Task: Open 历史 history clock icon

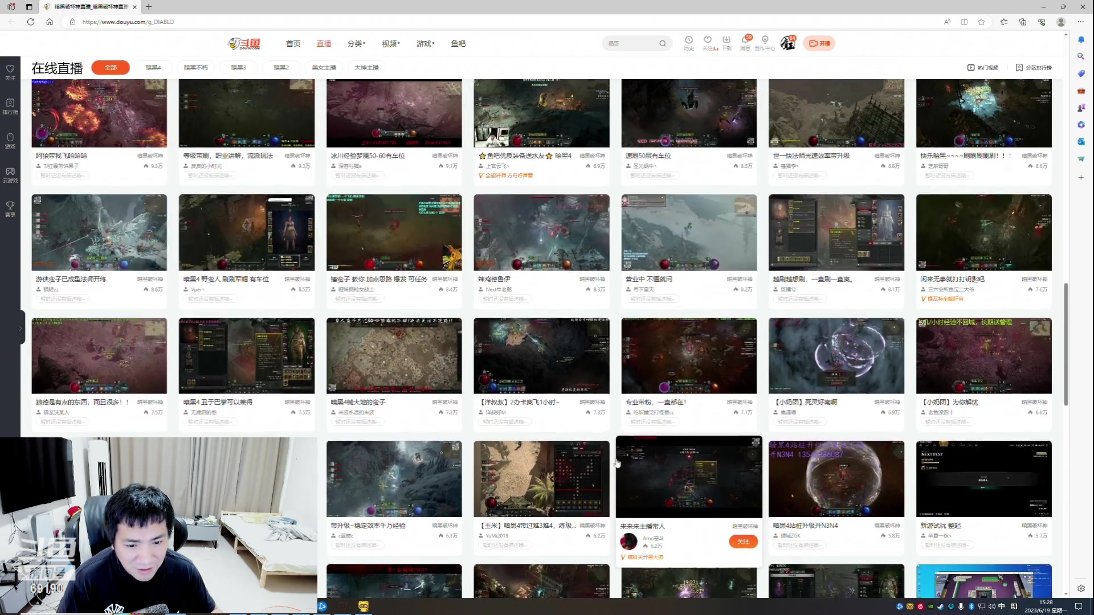Action: [689, 43]
